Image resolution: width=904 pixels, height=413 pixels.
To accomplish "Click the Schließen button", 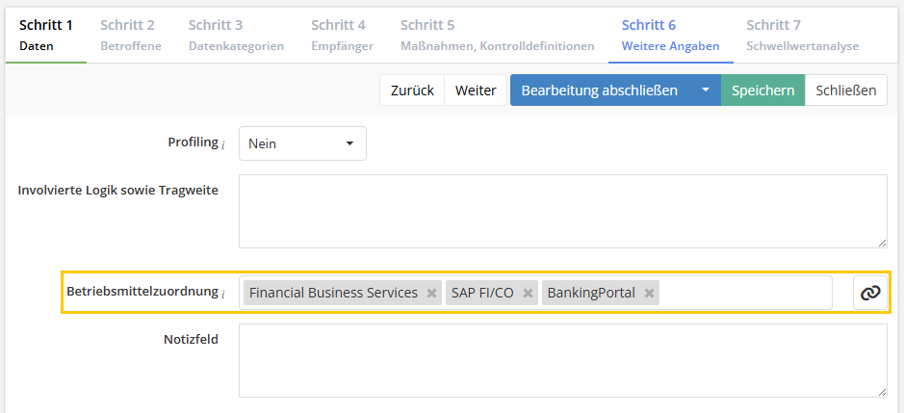I will click(845, 90).
